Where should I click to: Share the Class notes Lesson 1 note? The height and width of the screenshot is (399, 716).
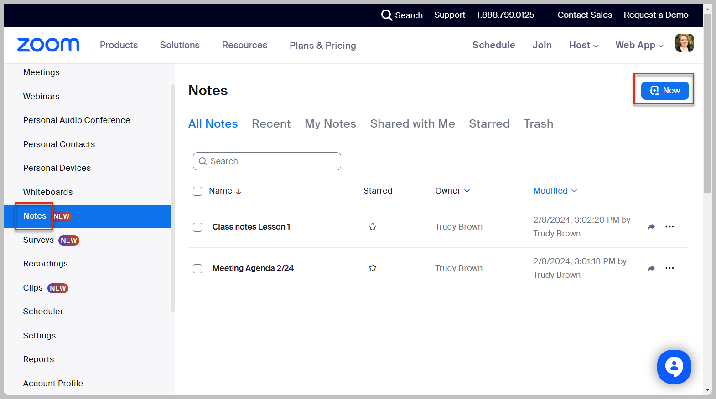tap(651, 227)
